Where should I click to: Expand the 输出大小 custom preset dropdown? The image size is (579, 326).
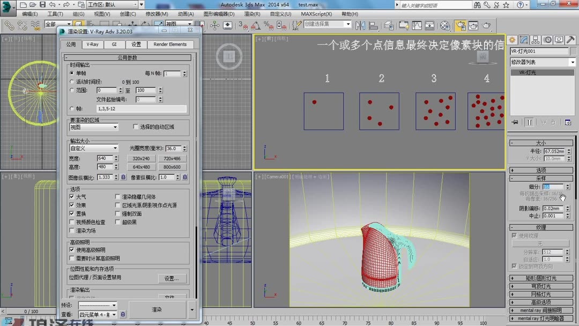(94, 147)
